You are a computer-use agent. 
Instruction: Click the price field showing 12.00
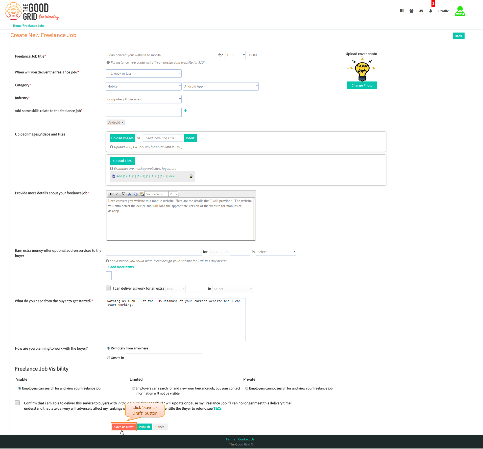257,55
